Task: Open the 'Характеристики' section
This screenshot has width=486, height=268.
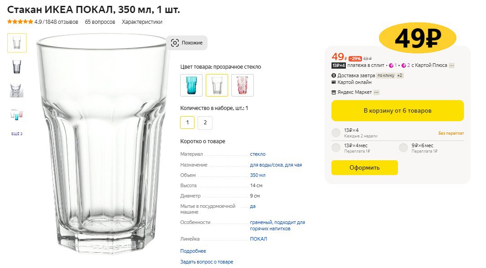Action: (x=142, y=22)
